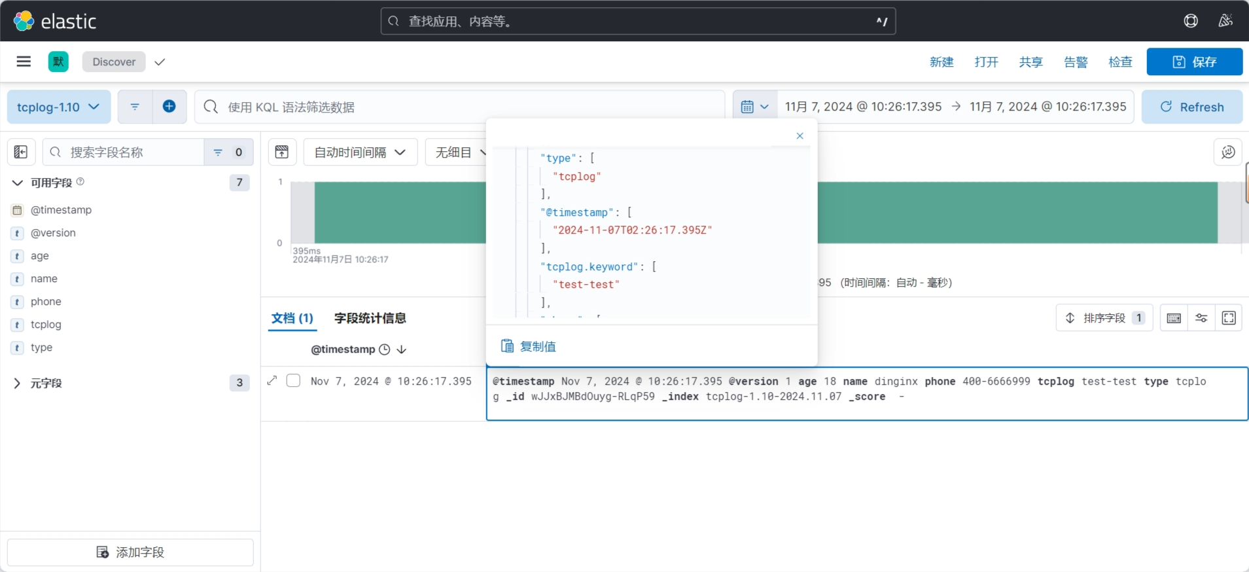Screen dimensions: 1249x572
Task: Click the "test-test" value in JSON popover
Action: click(x=586, y=285)
